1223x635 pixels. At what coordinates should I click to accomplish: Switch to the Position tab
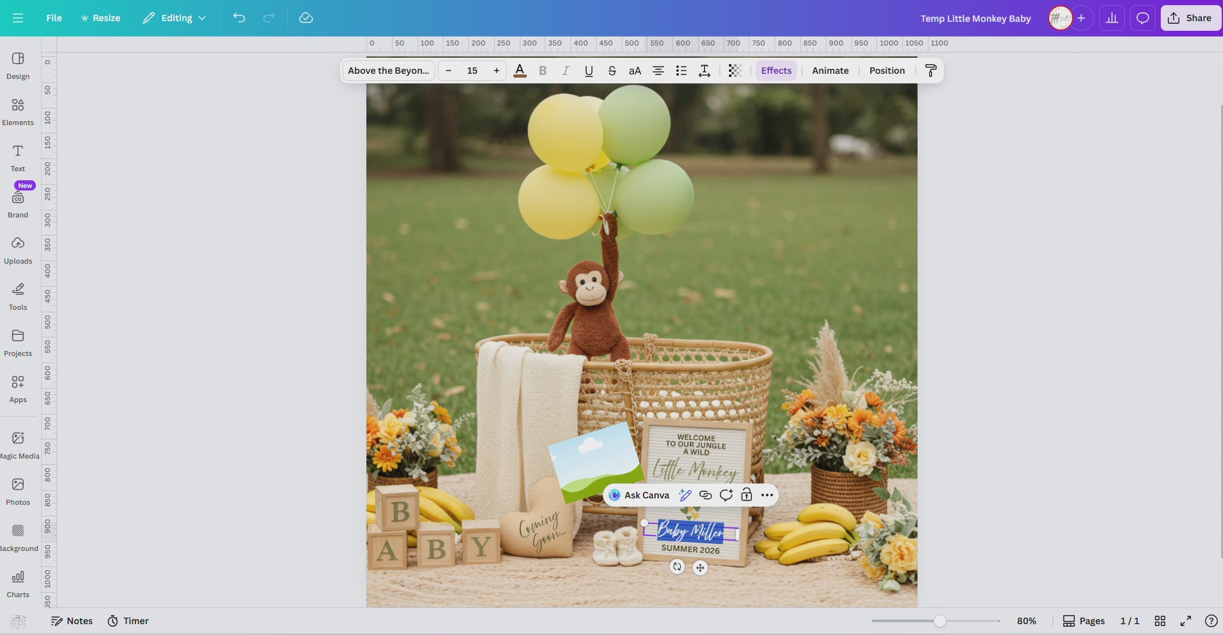(887, 71)
